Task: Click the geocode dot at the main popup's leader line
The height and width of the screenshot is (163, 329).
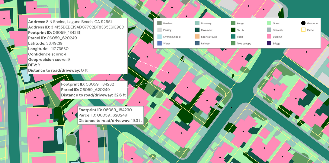Action: [168, 73]
